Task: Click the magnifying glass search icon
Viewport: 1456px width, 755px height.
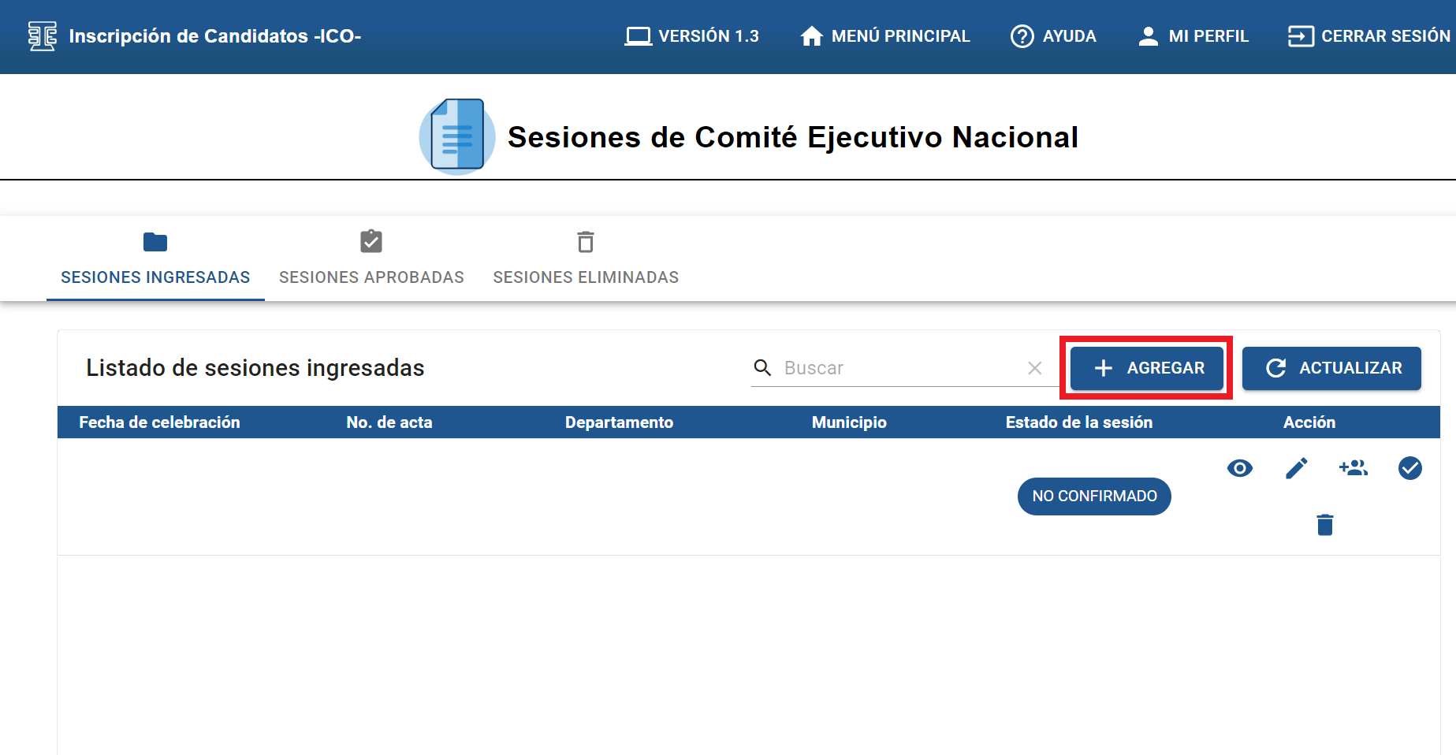Action: [x=762, y=368]
